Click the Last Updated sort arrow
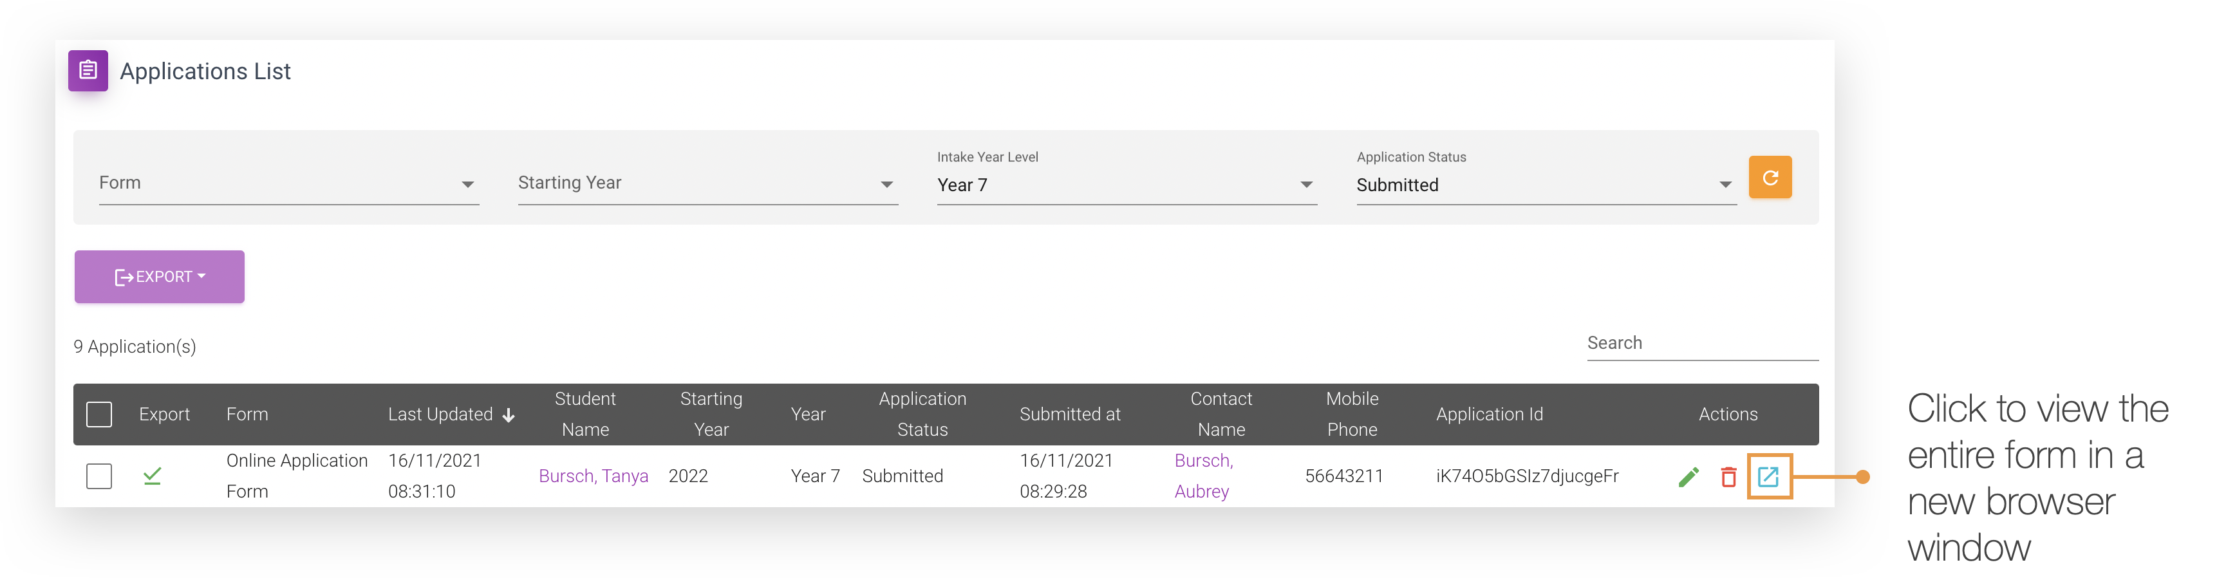 click(x=509, y=415)
